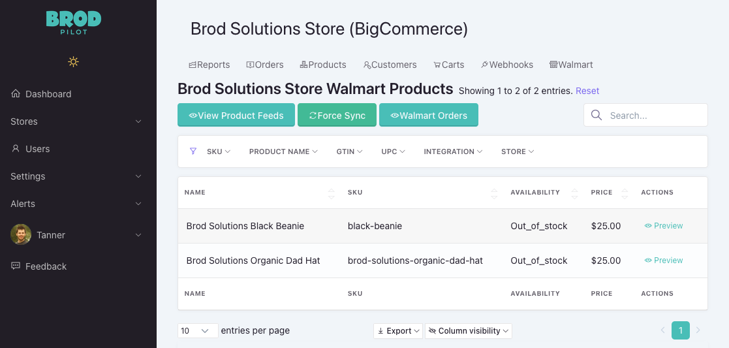The height and width of the screenshot is (348, 729).
Task: Sort the table by Name column
Action: [331, 193]
